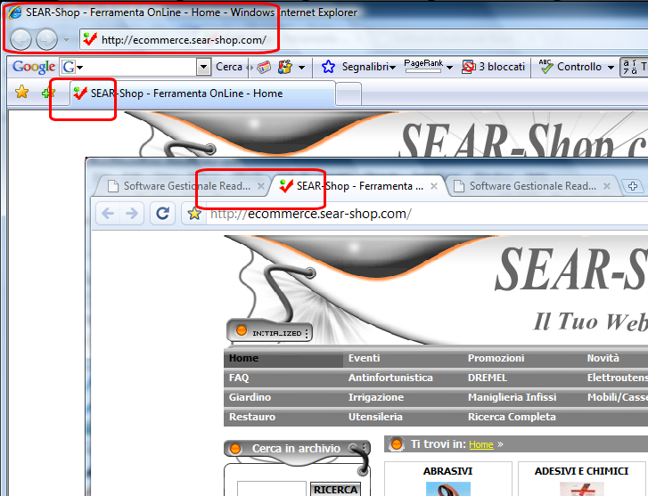Click the IE Add to Favorites icon
The height and width of the screenshot is (496, 648).
coord(48,93)
